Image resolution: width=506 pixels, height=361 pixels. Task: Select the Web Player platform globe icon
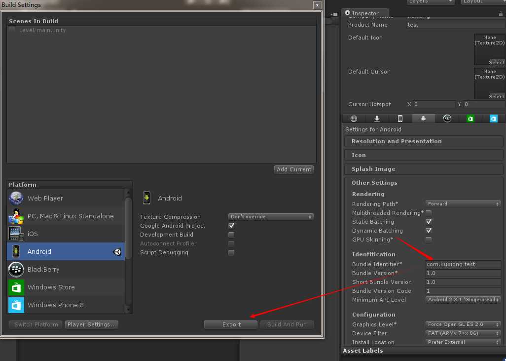[16, 198]
